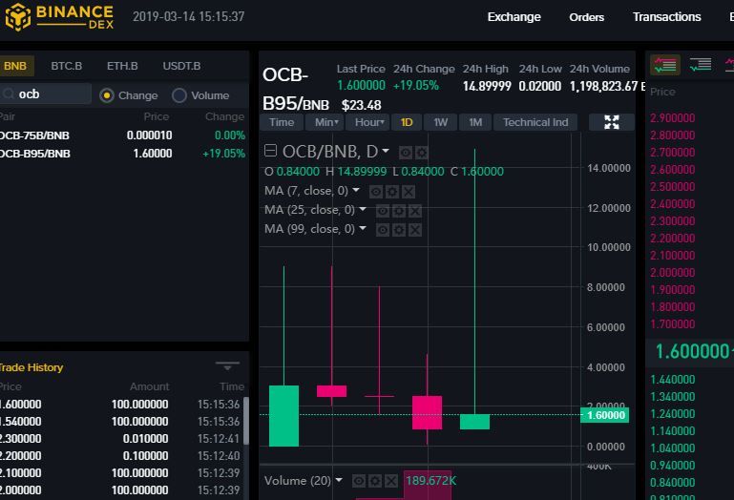
Task: Click the 1.60000 current price label on chart axis
Action: click(x=605, y=415)
